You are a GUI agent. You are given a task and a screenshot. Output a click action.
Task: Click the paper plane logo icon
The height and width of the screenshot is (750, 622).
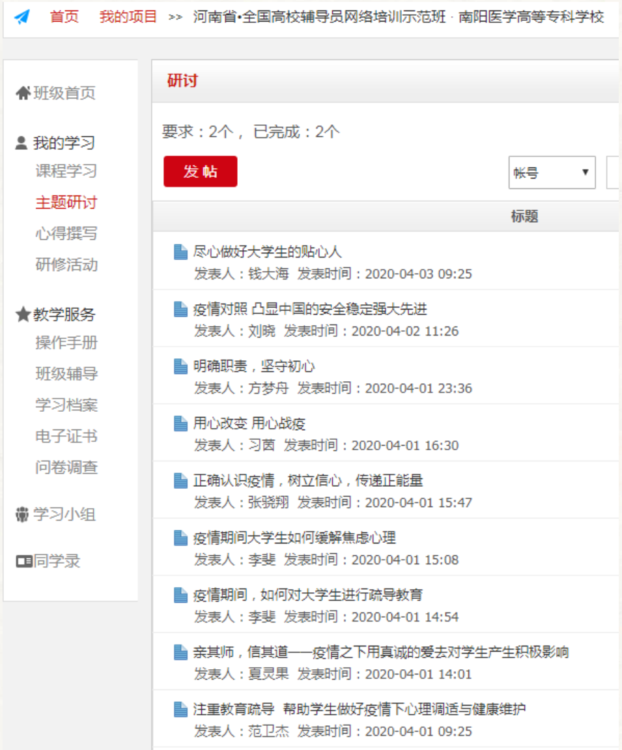(22, 17)
